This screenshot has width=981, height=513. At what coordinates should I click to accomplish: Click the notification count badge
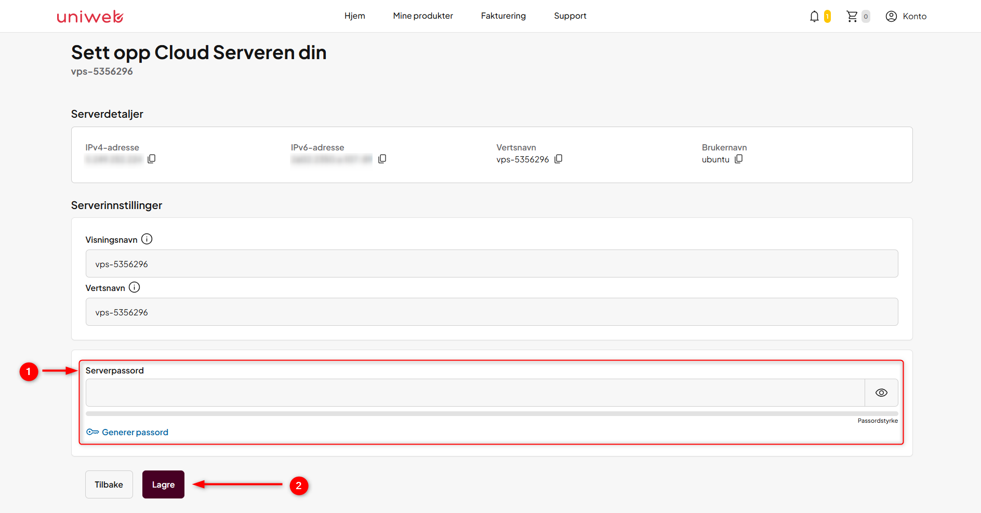tap(827, 17)
